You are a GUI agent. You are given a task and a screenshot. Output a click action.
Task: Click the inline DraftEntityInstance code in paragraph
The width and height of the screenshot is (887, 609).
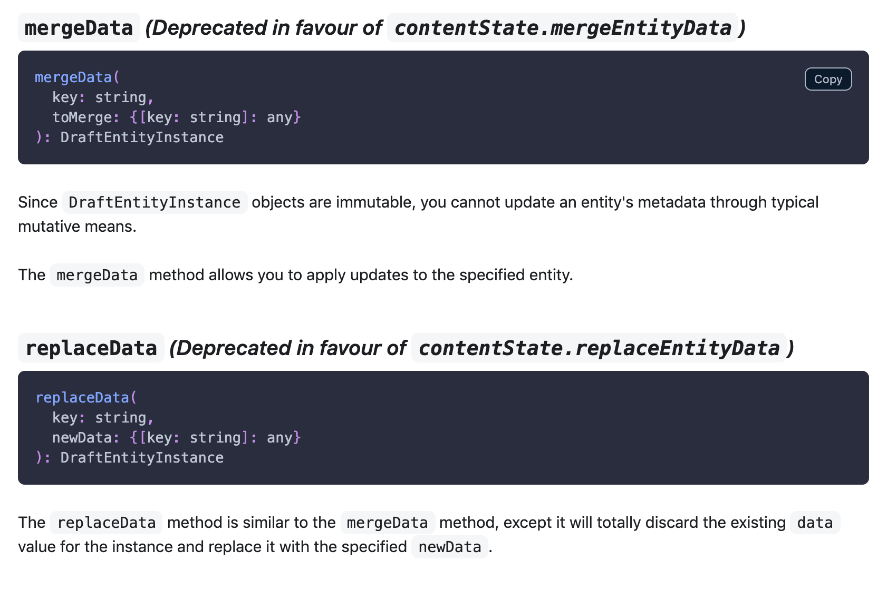coord(155,202)
